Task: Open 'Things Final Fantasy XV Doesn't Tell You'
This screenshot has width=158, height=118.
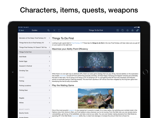Action: coord(35,47)
